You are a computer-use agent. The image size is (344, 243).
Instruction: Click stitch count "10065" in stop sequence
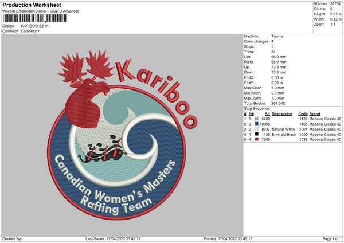pyautogui.click(x=265, y=124)
